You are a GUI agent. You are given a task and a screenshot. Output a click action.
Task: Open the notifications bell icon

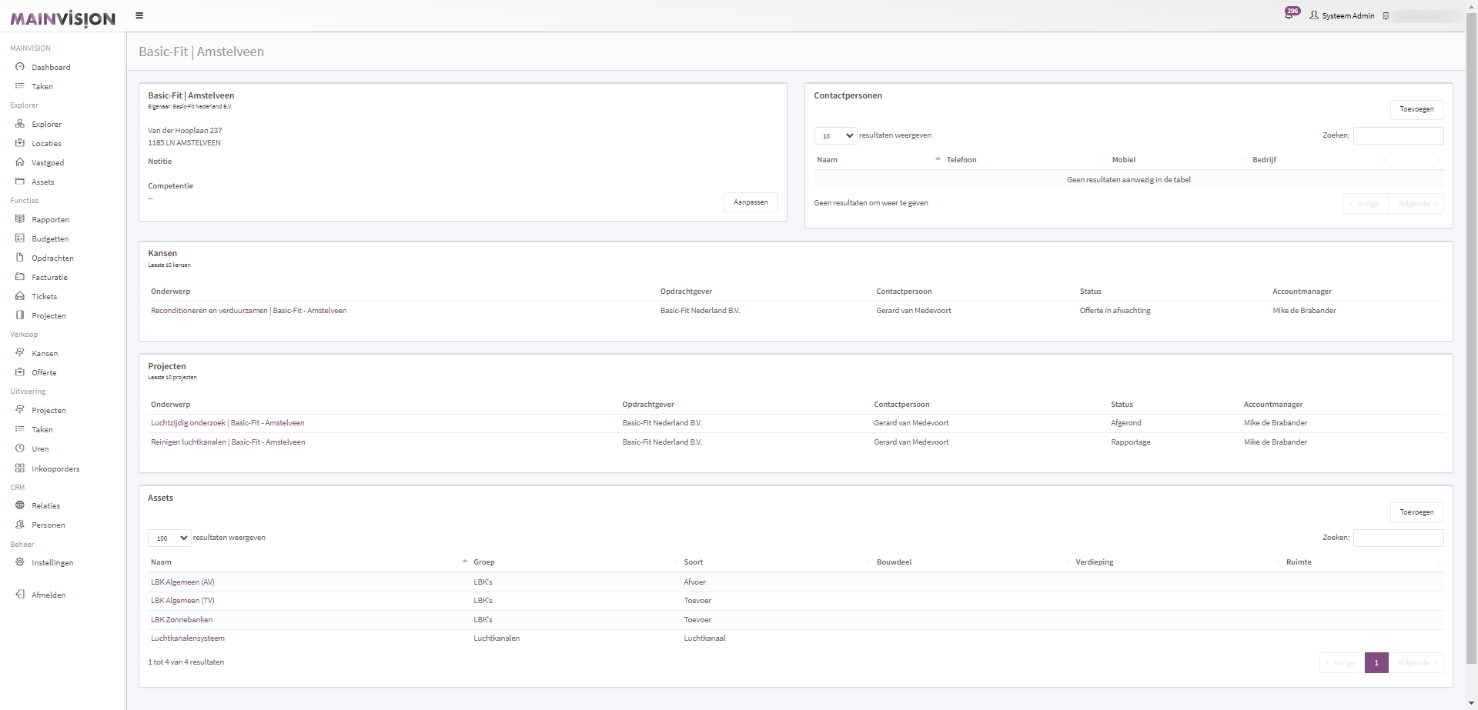pyautogui.click(x=1289, y=15)
